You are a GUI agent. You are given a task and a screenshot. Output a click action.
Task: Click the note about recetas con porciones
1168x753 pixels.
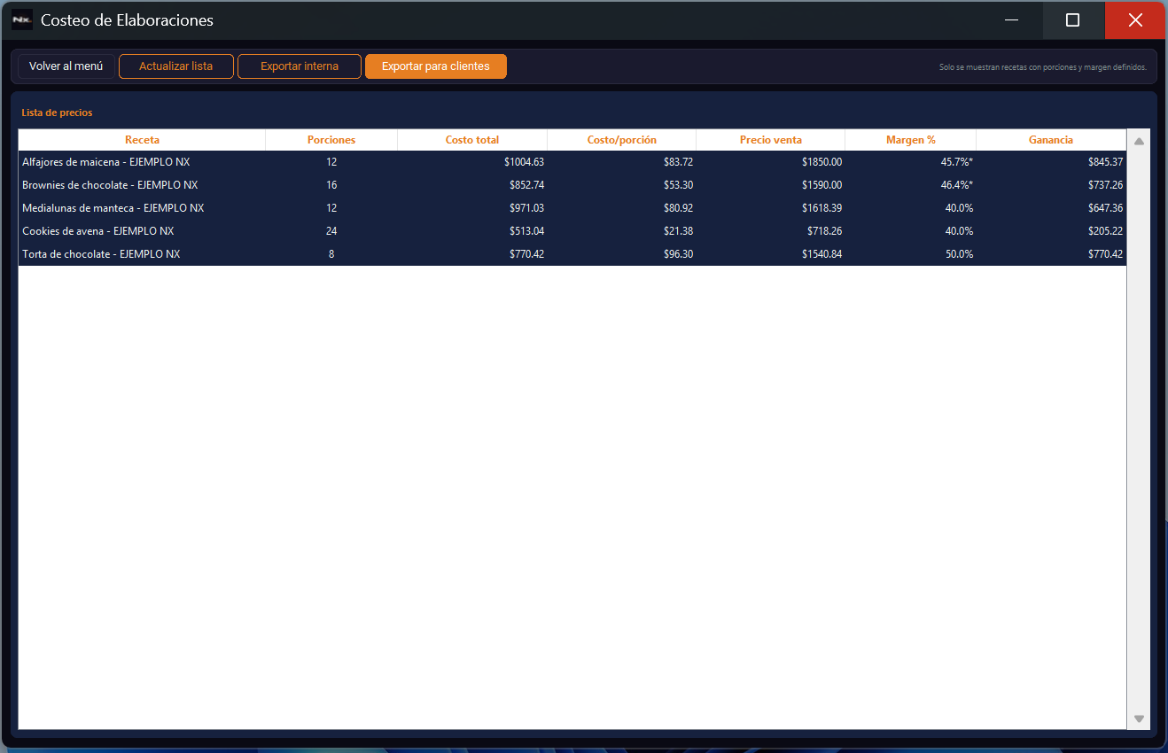click(x=1043, y=67)
